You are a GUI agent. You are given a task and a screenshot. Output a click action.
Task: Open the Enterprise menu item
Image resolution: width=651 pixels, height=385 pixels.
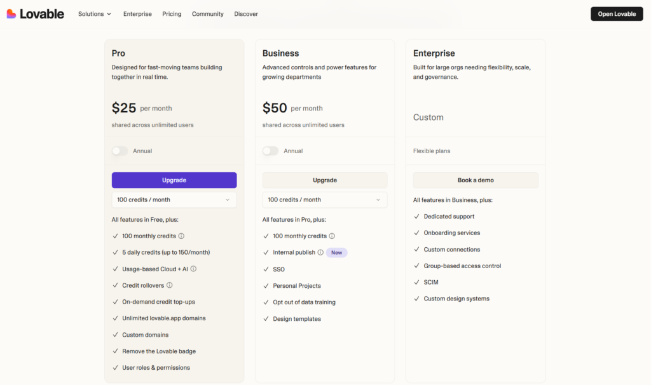point(137,13)
